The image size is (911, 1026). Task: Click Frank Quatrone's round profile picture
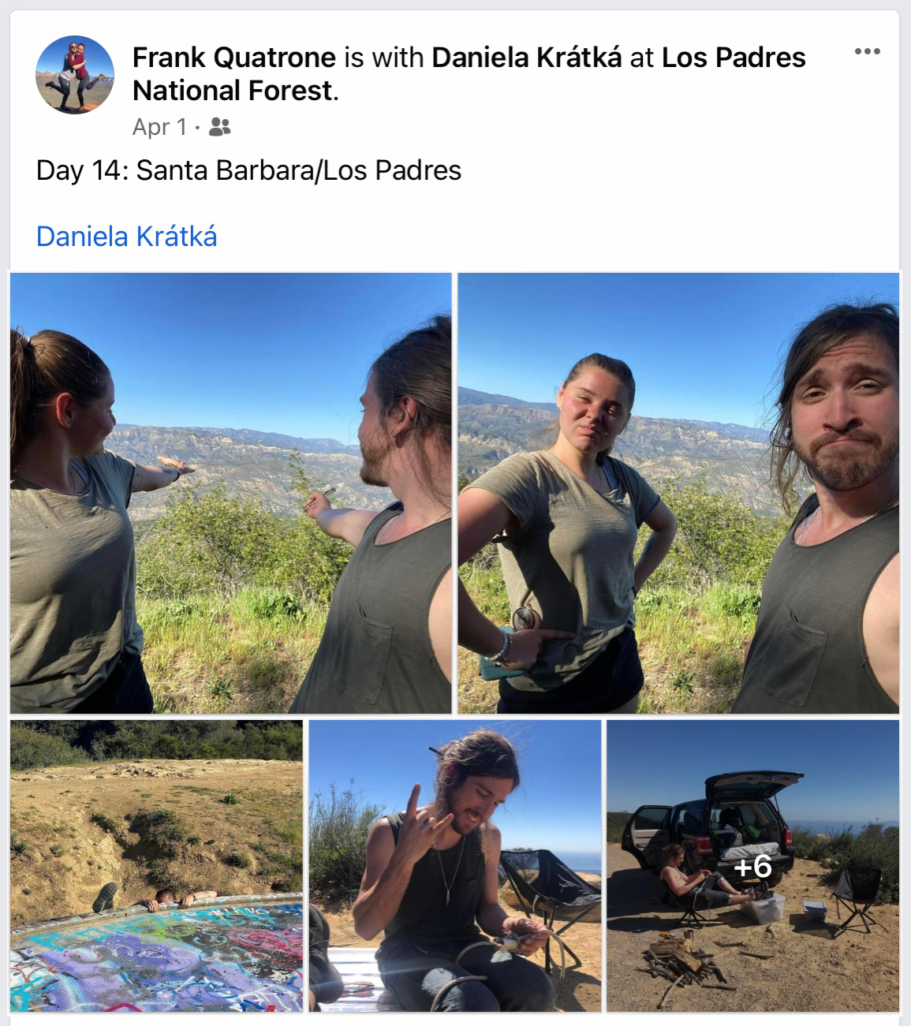coord(75,75)
